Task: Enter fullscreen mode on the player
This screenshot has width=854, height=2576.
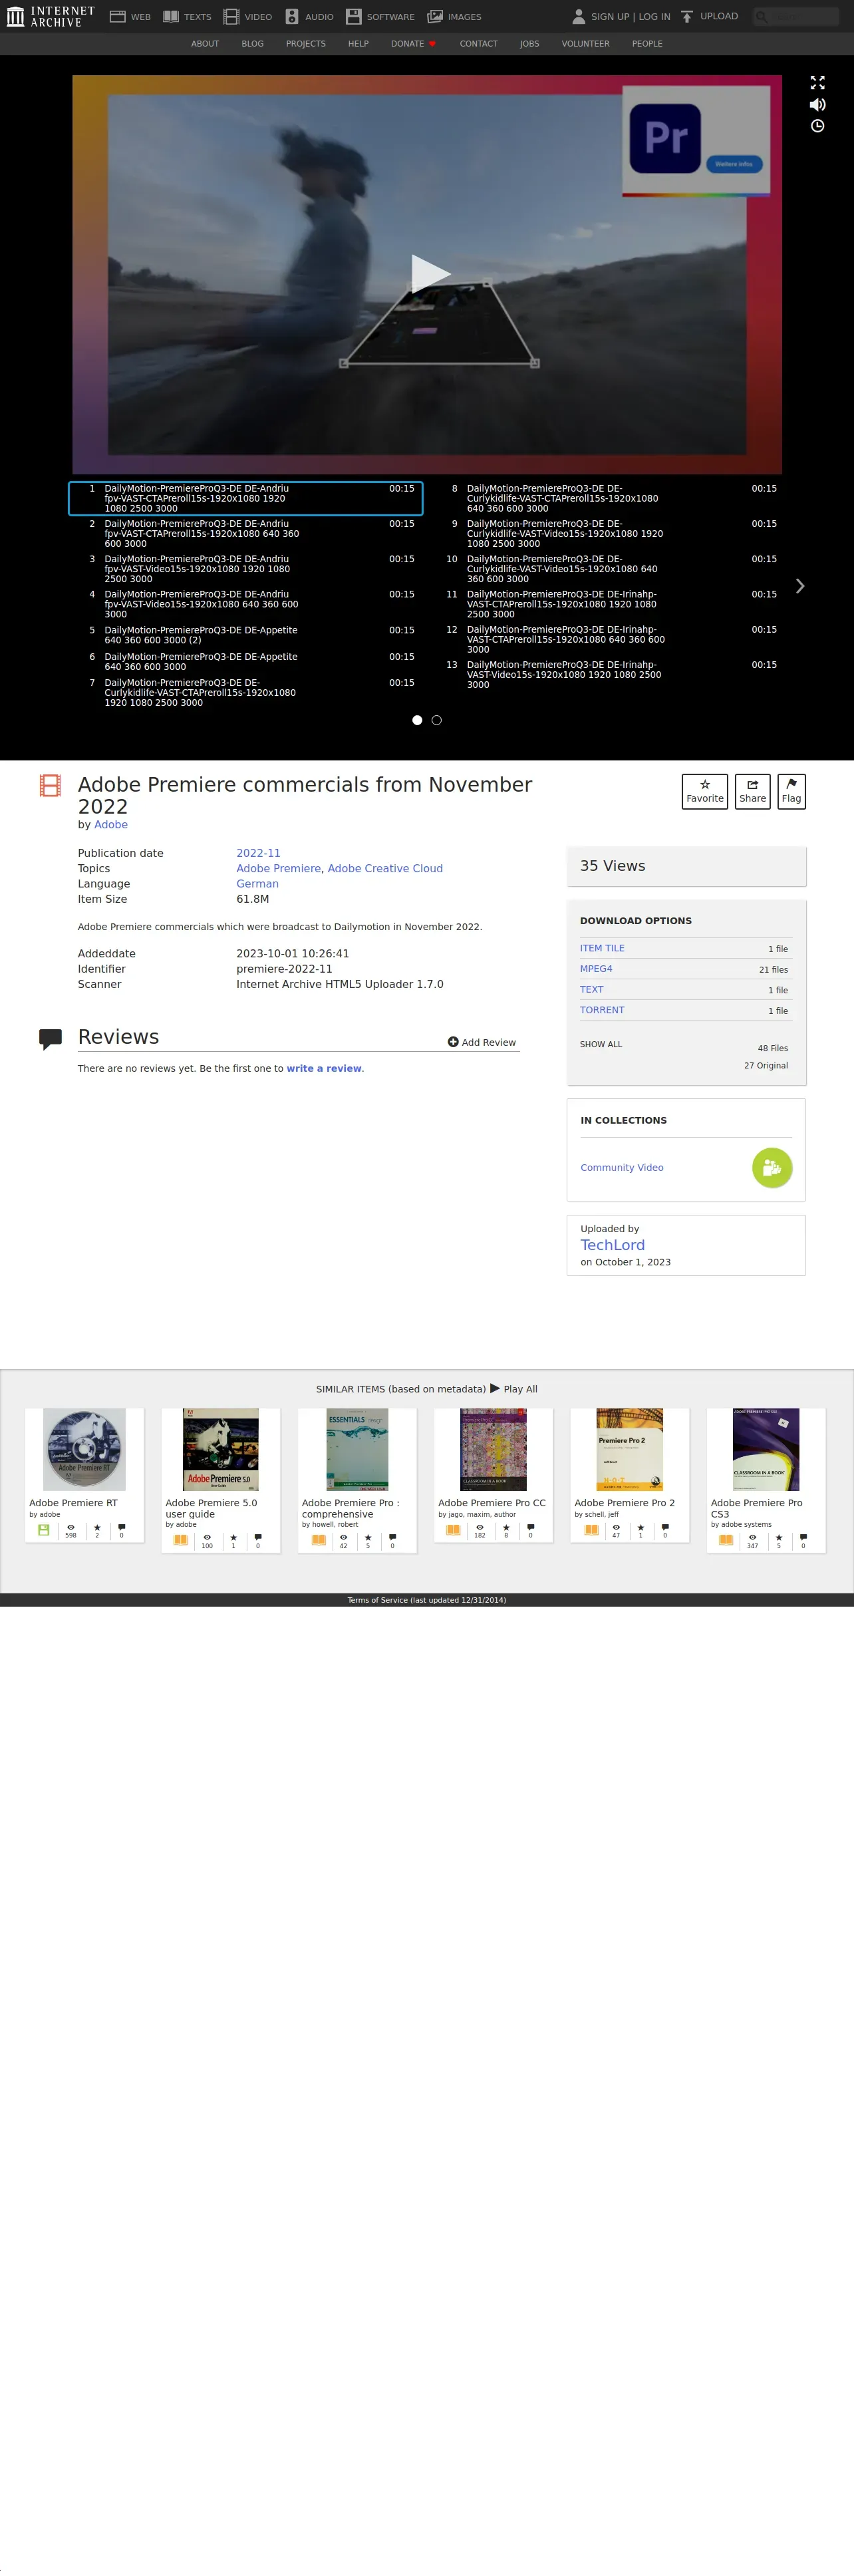Action: [817, 83]
